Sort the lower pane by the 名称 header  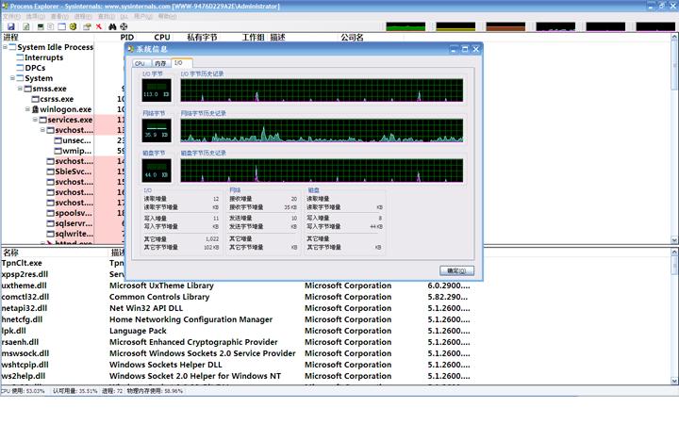pos(10,253)
